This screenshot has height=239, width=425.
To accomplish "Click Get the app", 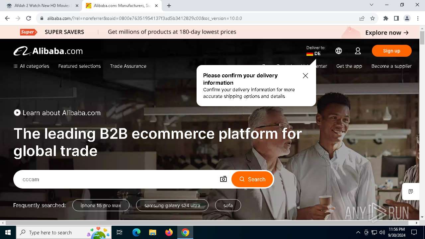I will [x=349, y=66].
